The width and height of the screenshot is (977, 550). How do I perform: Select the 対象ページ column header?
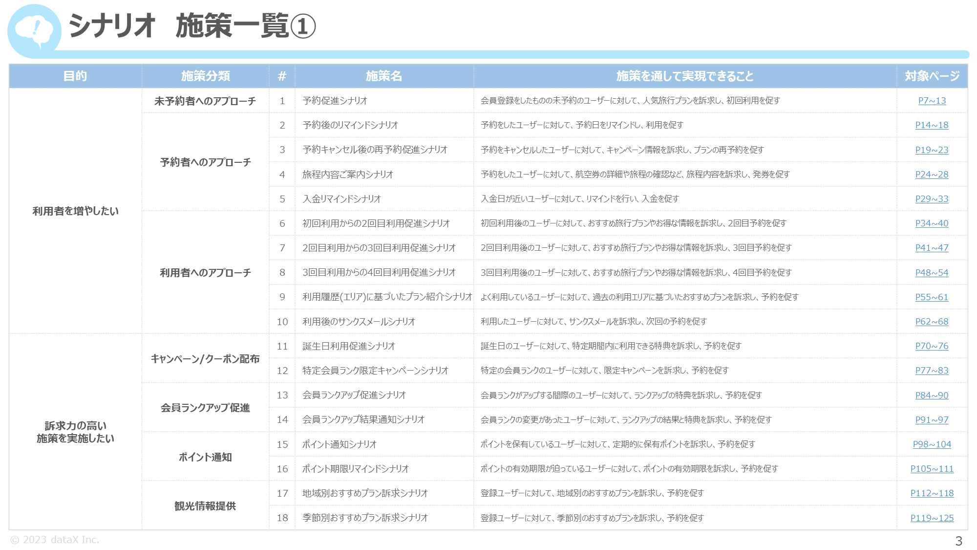coord(932,76)
